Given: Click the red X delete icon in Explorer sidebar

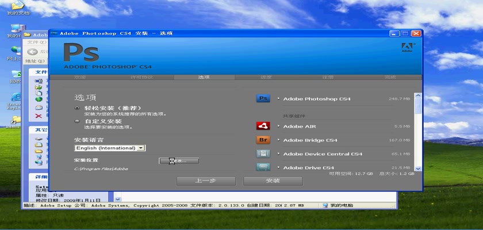Looking at the screenshot, I should [39, 116].
